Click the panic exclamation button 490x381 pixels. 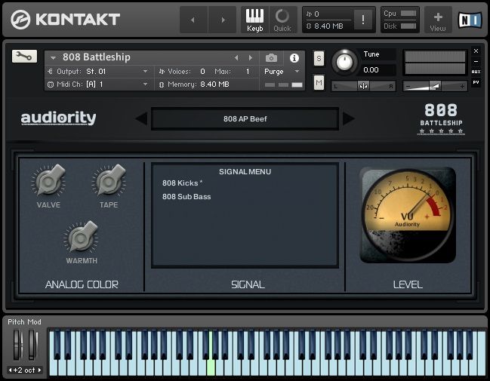point(364,20)
